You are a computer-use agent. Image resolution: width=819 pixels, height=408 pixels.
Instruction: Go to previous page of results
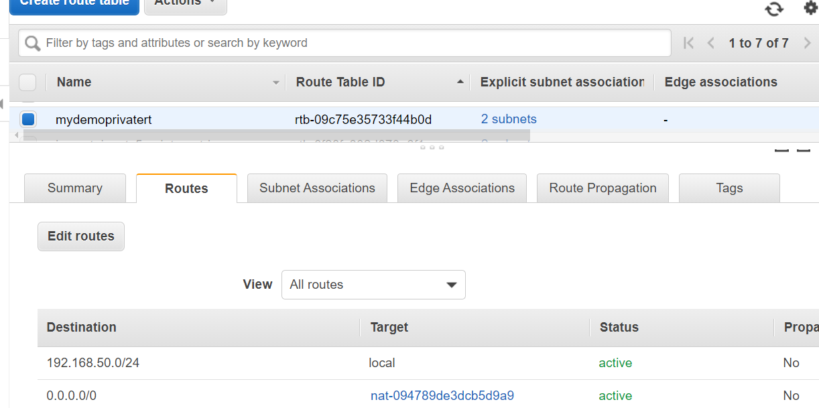click(711, 43)
